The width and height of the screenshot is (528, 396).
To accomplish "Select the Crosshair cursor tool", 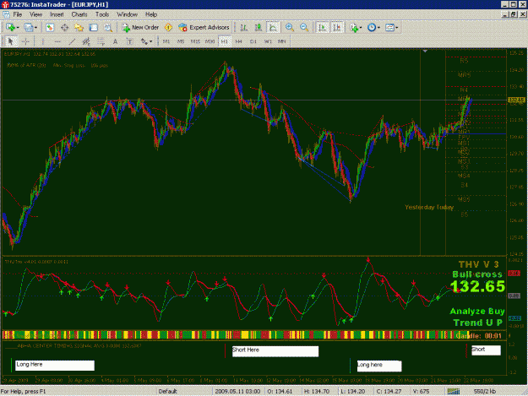I will [25, 41].
